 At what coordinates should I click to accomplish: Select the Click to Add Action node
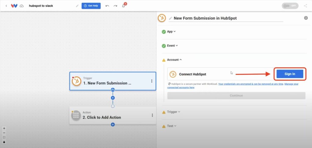tap(113, 116)
